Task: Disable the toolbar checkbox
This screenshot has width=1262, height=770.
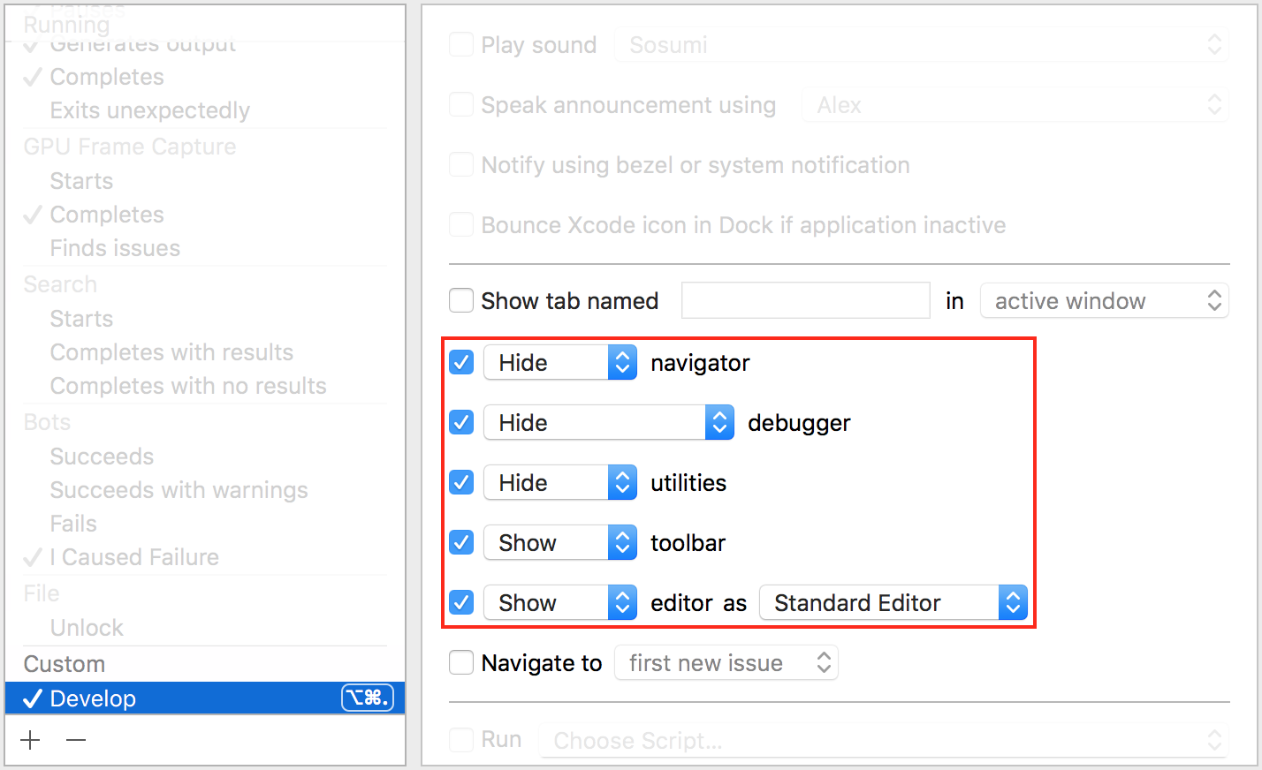Action: [461, 543]
